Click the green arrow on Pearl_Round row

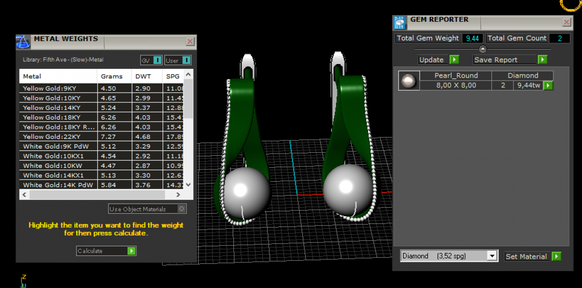click(x=548, y=85)
